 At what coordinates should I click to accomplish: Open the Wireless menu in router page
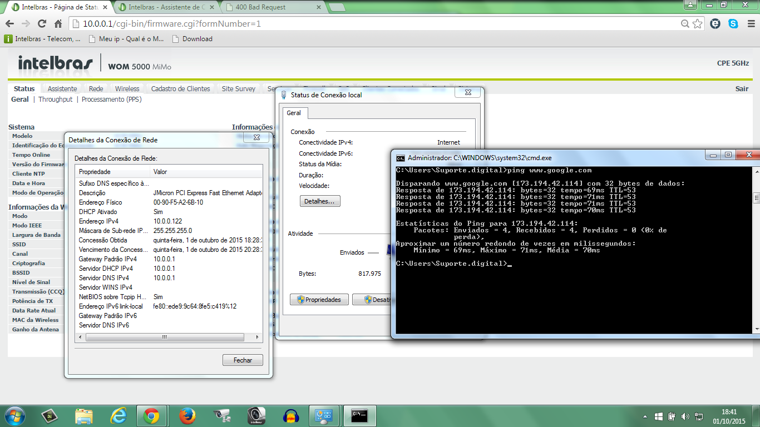[127, 88]
